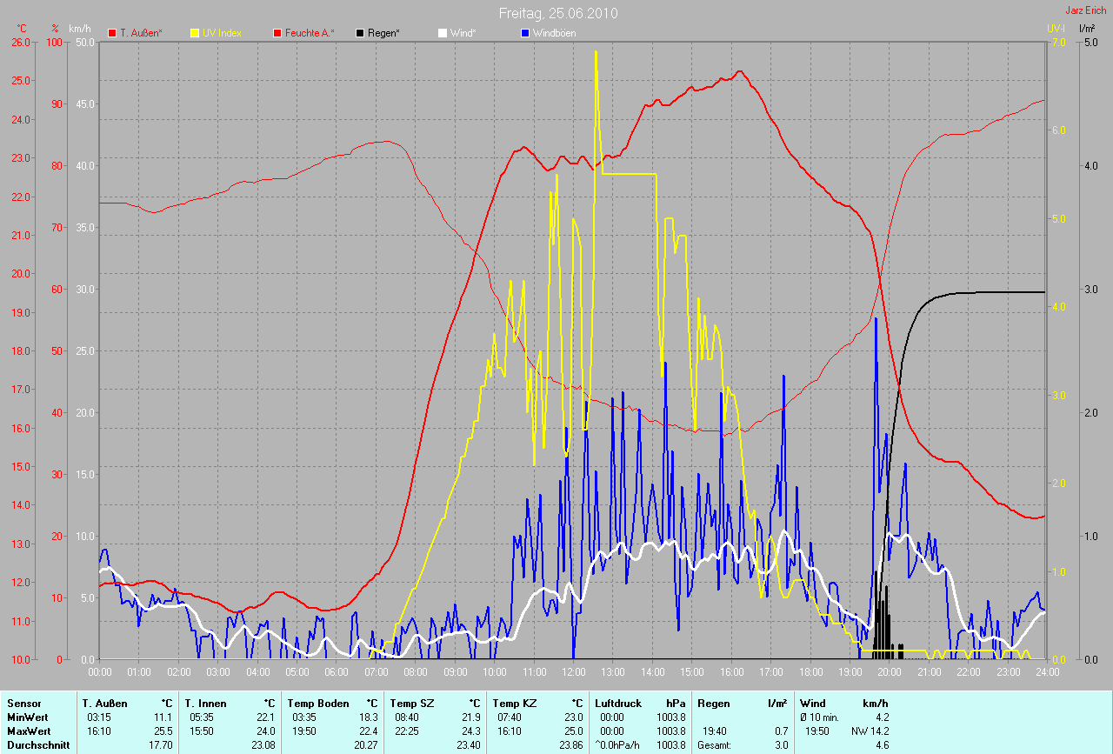The image size is (1113, 754).
Task: Click the 'MinWert' row header
Action: tap(27, 717)
